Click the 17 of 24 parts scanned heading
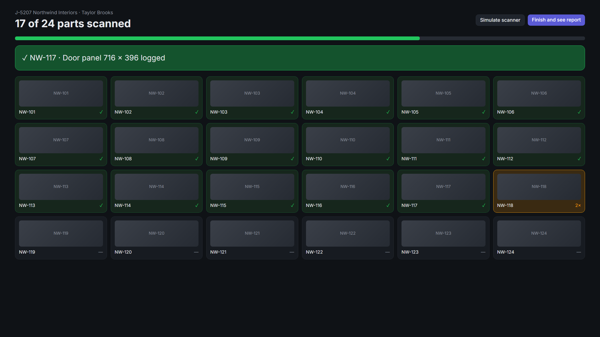The height and width of the screenshot is (337, 600). click(73, 24)
